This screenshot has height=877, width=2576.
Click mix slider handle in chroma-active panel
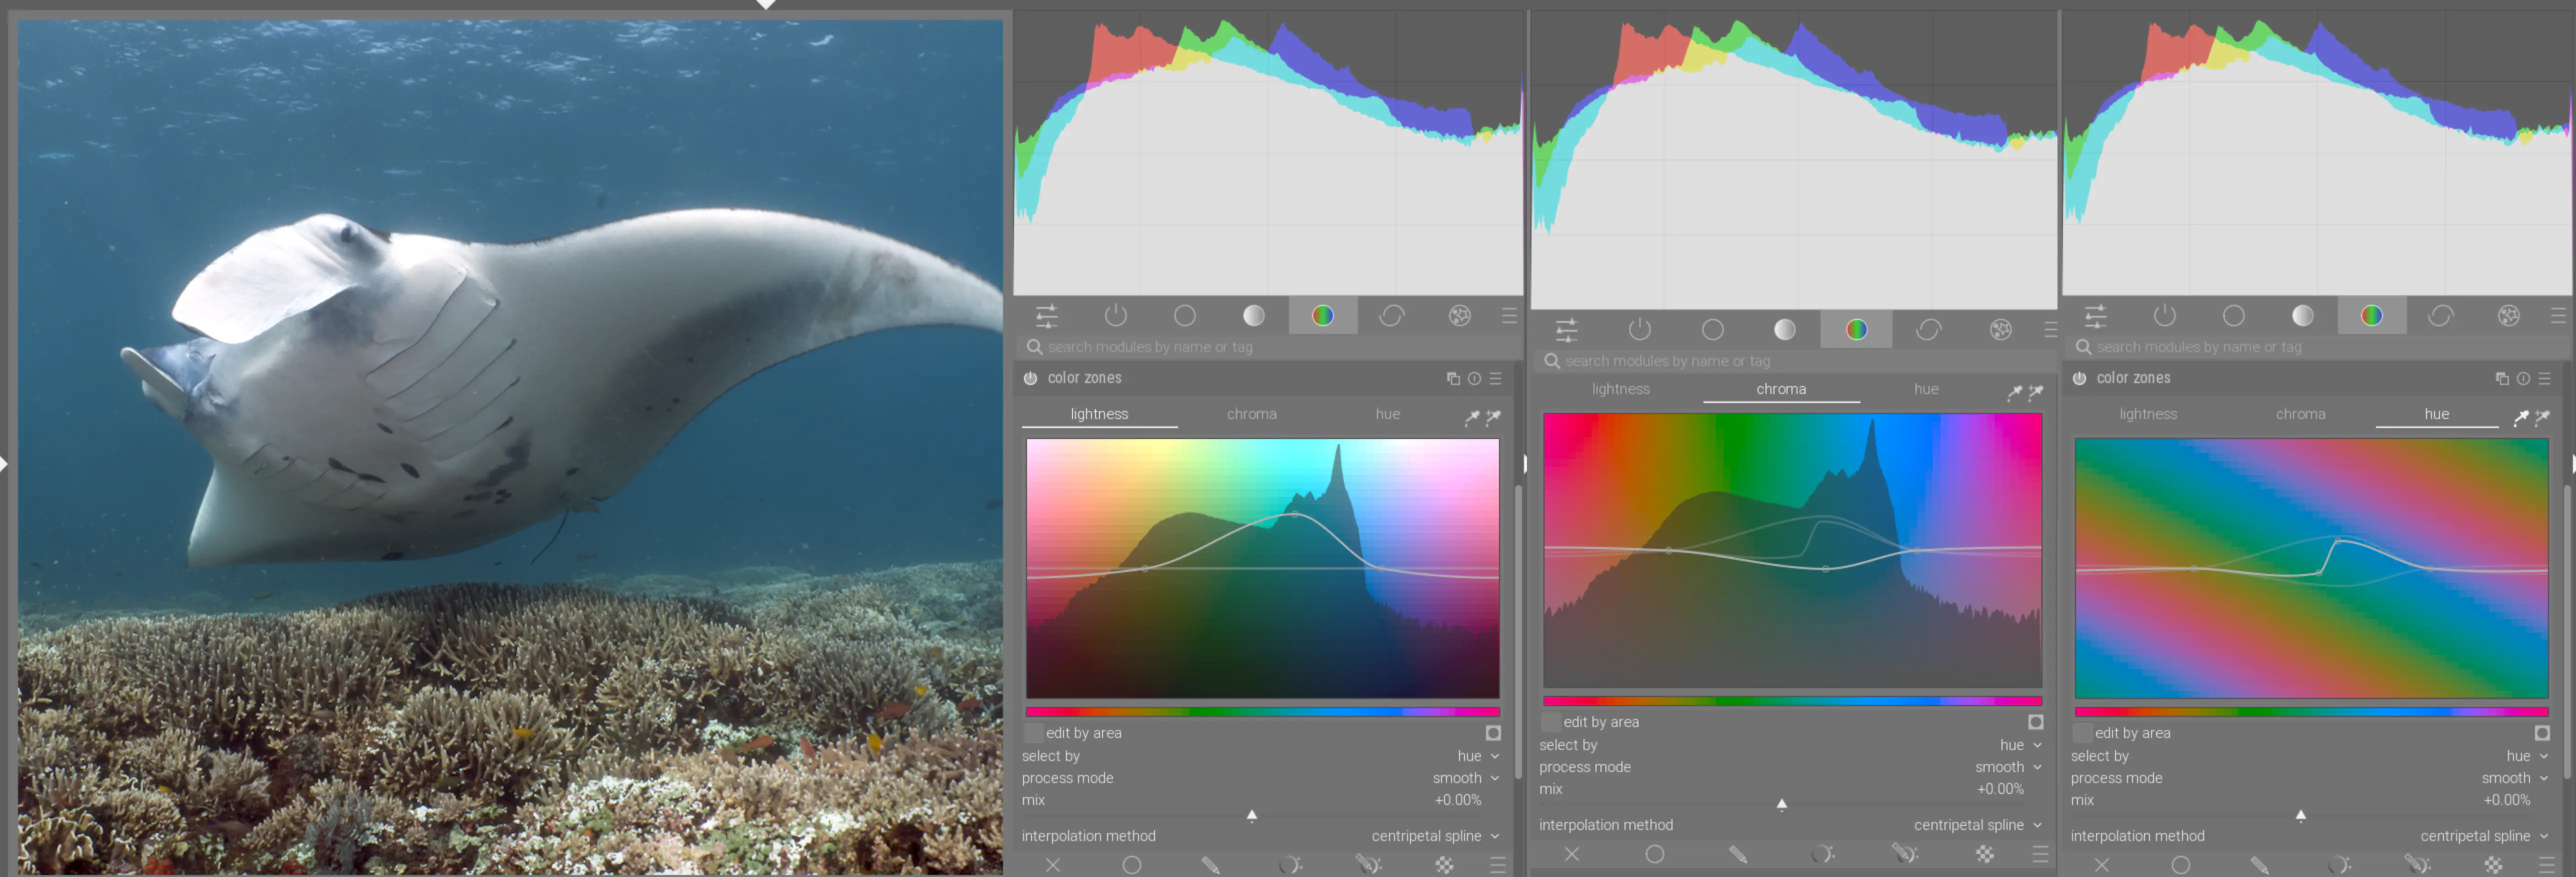(x=1782, y=805)
